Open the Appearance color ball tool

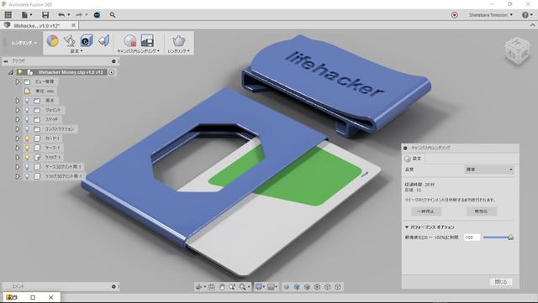click(x=52, y=41)
